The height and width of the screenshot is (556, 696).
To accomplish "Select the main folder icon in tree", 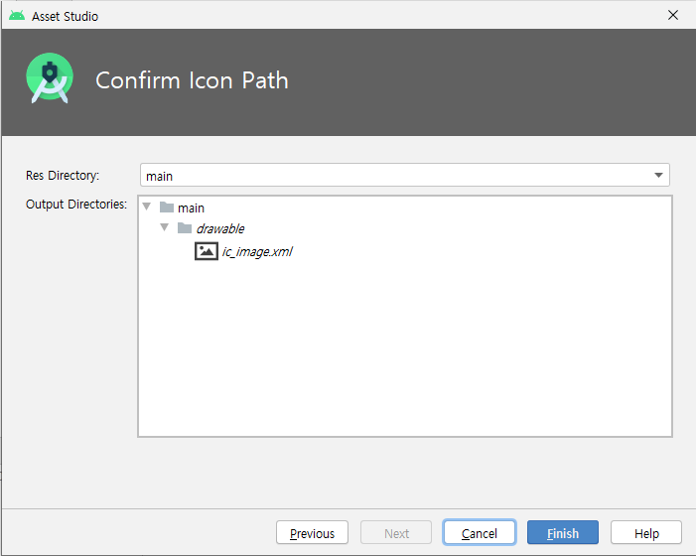I will point(167,208).
